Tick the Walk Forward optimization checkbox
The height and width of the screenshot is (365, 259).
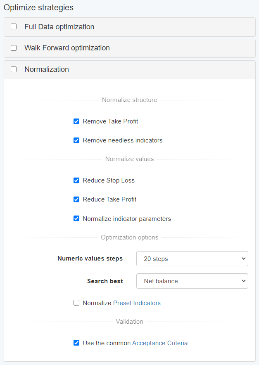coord(14,48)
